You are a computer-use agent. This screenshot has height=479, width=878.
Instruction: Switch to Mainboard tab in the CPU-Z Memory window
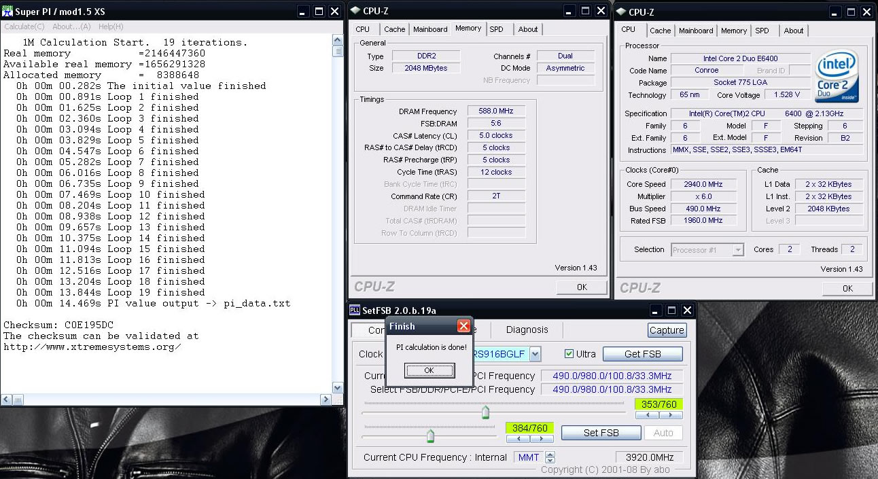[x=430, y=29]
